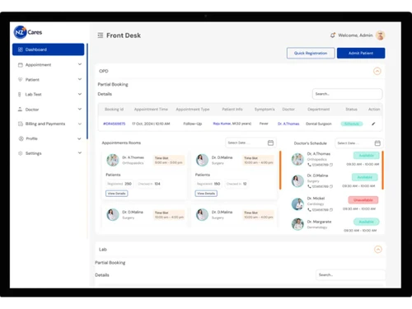Click the Admin profile avatar
This screenshot has width=412, height=309.
click(381, 35)
